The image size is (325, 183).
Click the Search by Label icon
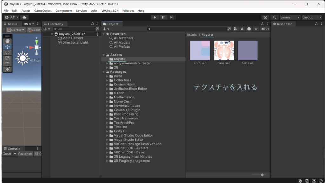(242, 29)
